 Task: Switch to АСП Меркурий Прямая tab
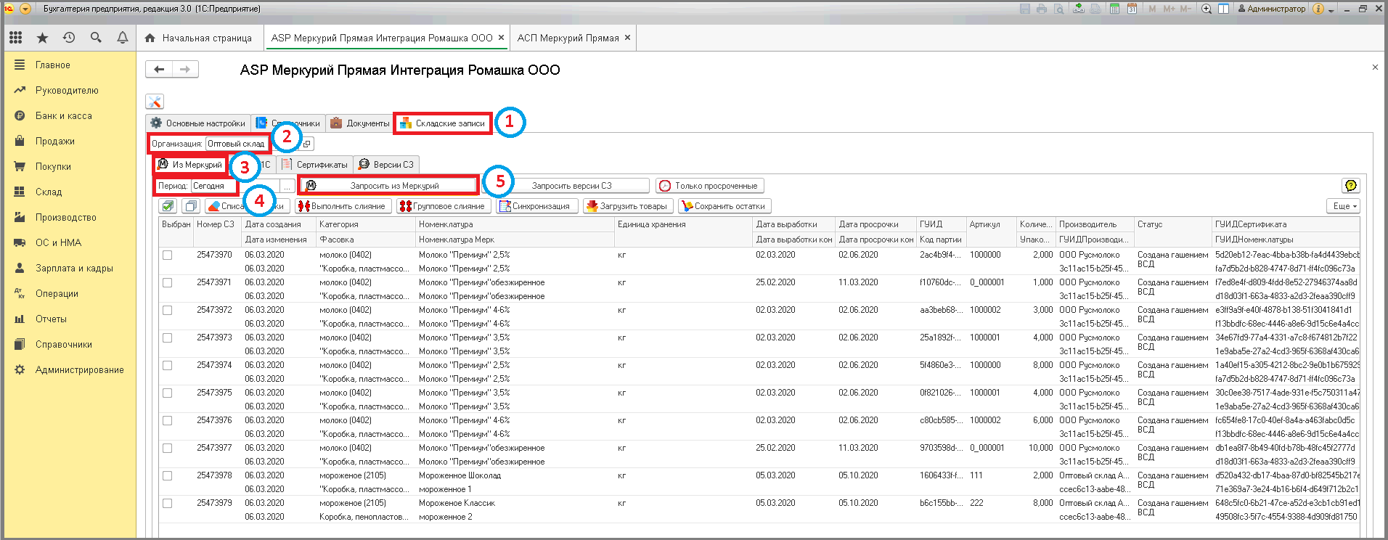568,38
